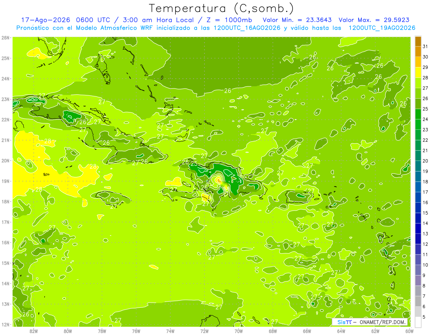Click the "18N" latitude axis label
Image resolution: width=435 pixels, height=336 pixels.
click(x=5, y=202)
